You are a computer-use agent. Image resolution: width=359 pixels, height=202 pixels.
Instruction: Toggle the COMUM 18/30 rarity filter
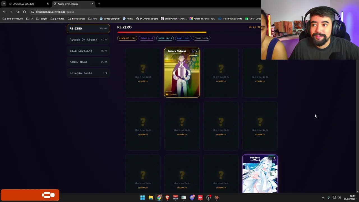coord(202,38)
